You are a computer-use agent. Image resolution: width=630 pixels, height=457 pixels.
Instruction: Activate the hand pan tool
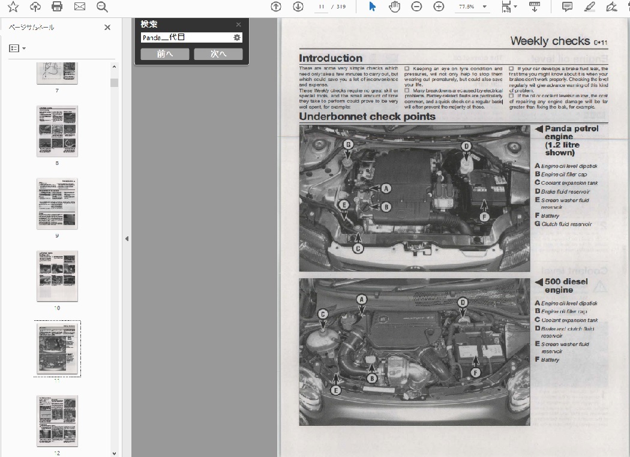(x=395, y=7)
